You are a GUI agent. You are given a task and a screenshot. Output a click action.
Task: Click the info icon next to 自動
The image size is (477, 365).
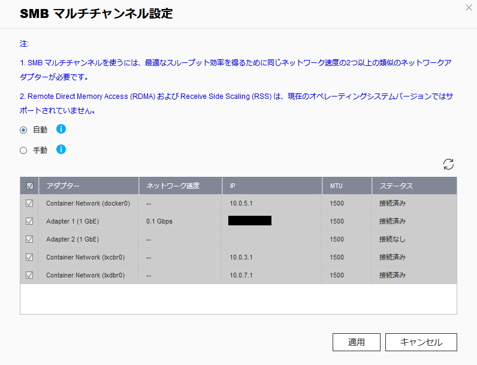point(61,129)
